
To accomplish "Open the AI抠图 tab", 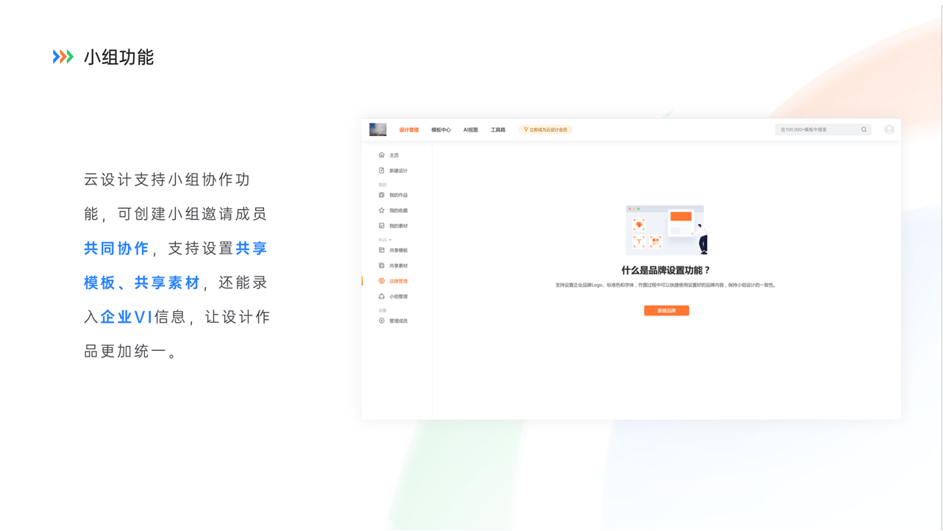I will point(471,130).
